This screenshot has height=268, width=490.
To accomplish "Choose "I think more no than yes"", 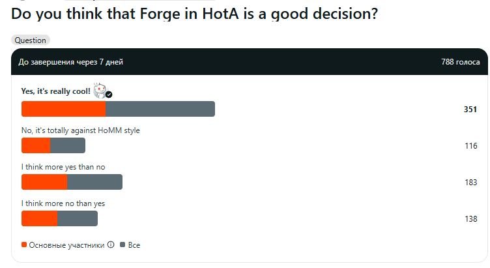I will point(63,203).
